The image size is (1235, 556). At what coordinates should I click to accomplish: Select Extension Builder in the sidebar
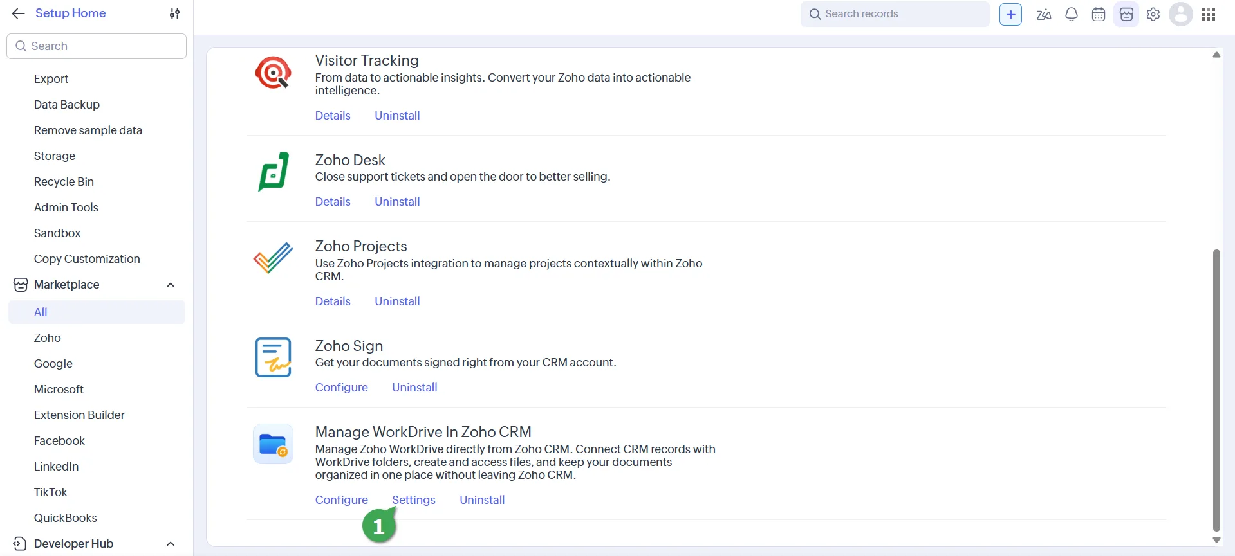pos(79,415)
